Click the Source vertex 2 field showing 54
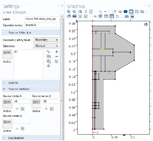Screen dimensions: 153x141 (51, 101)
